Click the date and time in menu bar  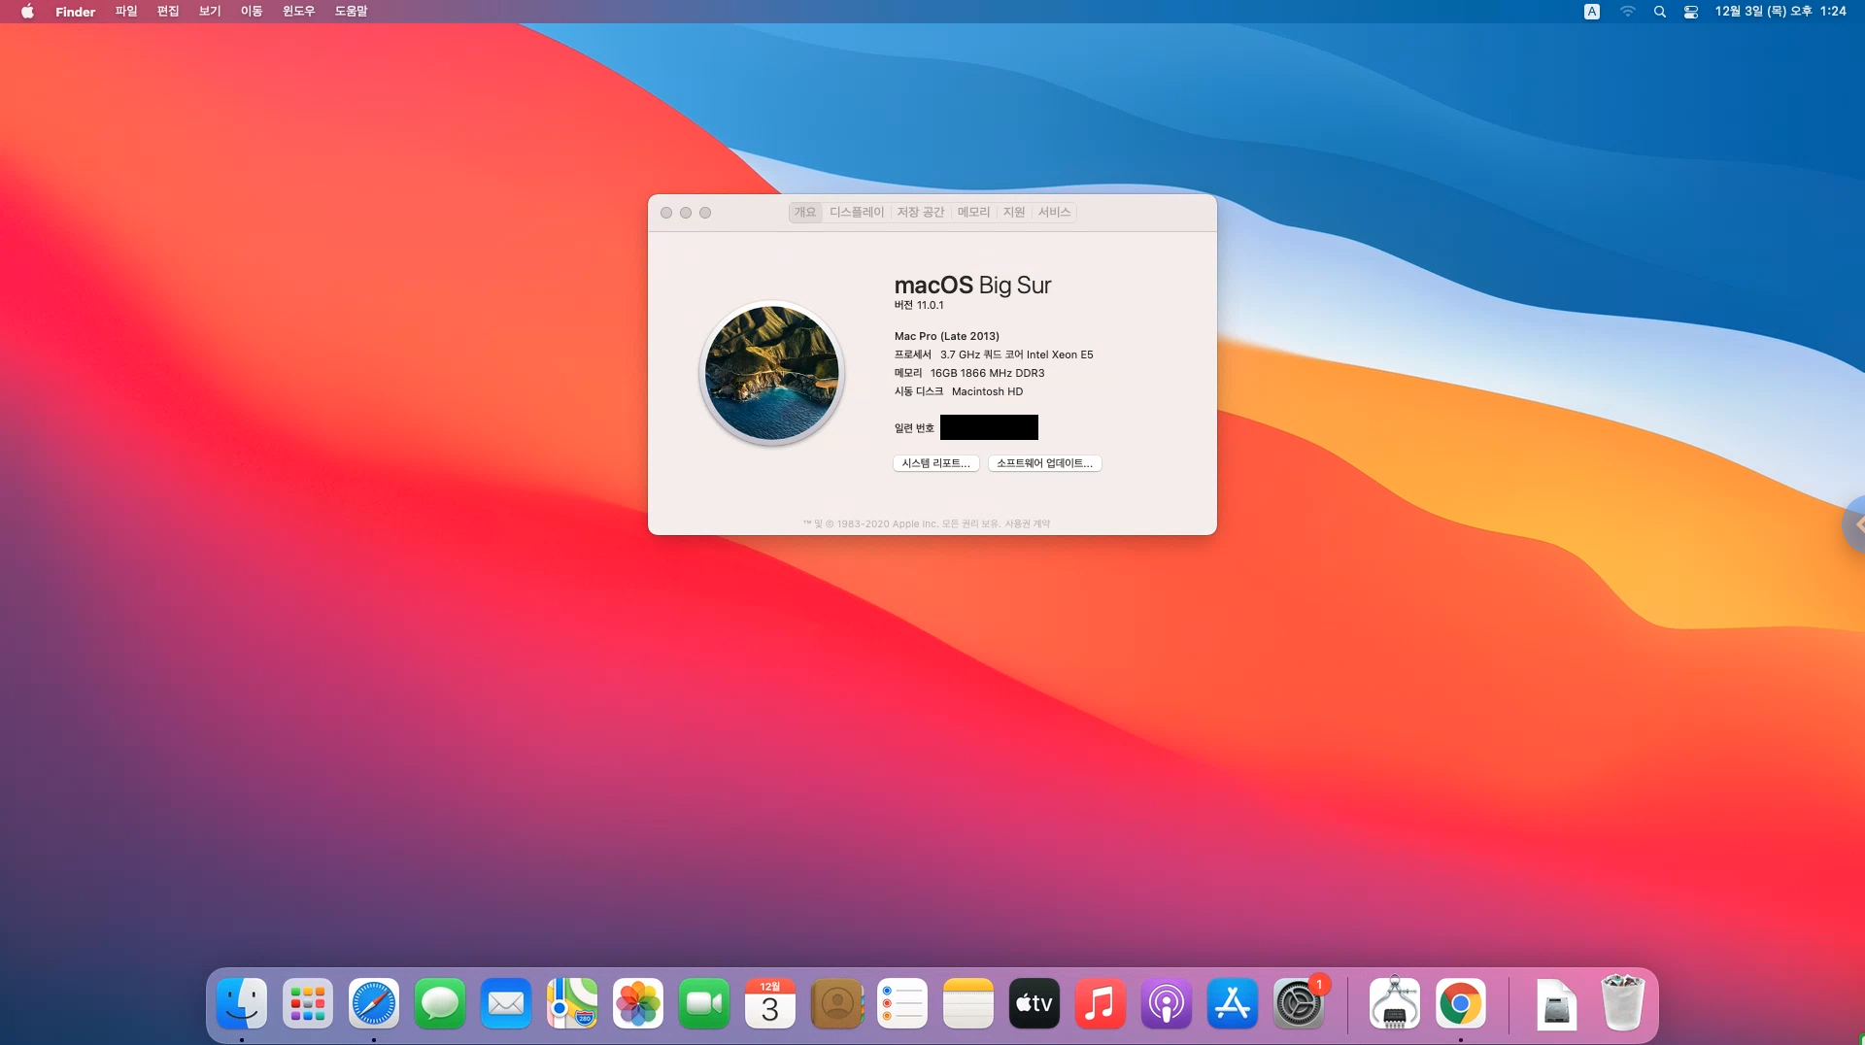coord(1780,12)
